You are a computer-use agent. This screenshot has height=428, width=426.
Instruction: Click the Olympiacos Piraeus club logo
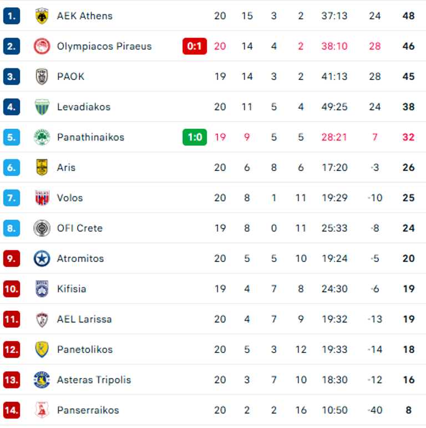42,46
